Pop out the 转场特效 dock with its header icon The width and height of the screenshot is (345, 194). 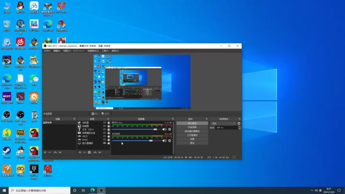(239, 119)
